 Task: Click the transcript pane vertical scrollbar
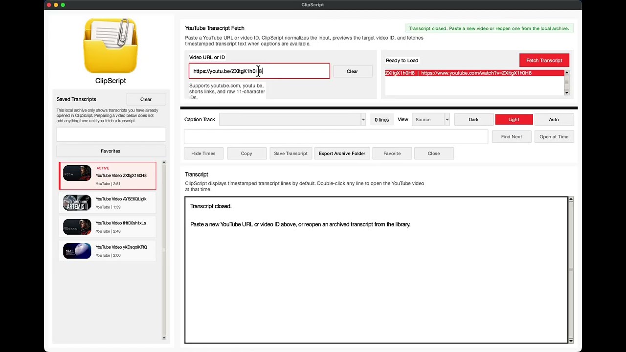[x=570, y=270]
